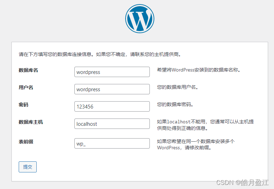
Task: Focus the database name field containing wordpress
Action: [112, 72]
